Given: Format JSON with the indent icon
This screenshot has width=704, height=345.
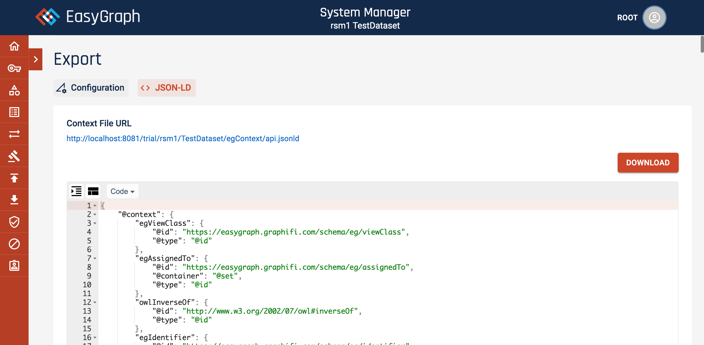Looking at the screenshot, I should point(76,191).
